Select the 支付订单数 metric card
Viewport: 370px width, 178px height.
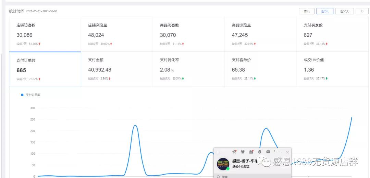pos(45,69)
